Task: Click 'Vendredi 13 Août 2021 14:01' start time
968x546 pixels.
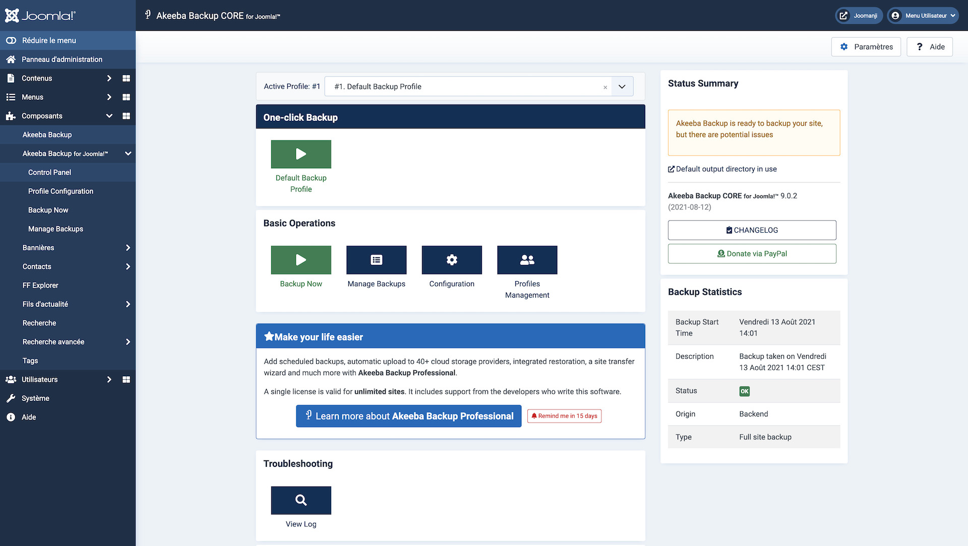Action: pos(777,327)
